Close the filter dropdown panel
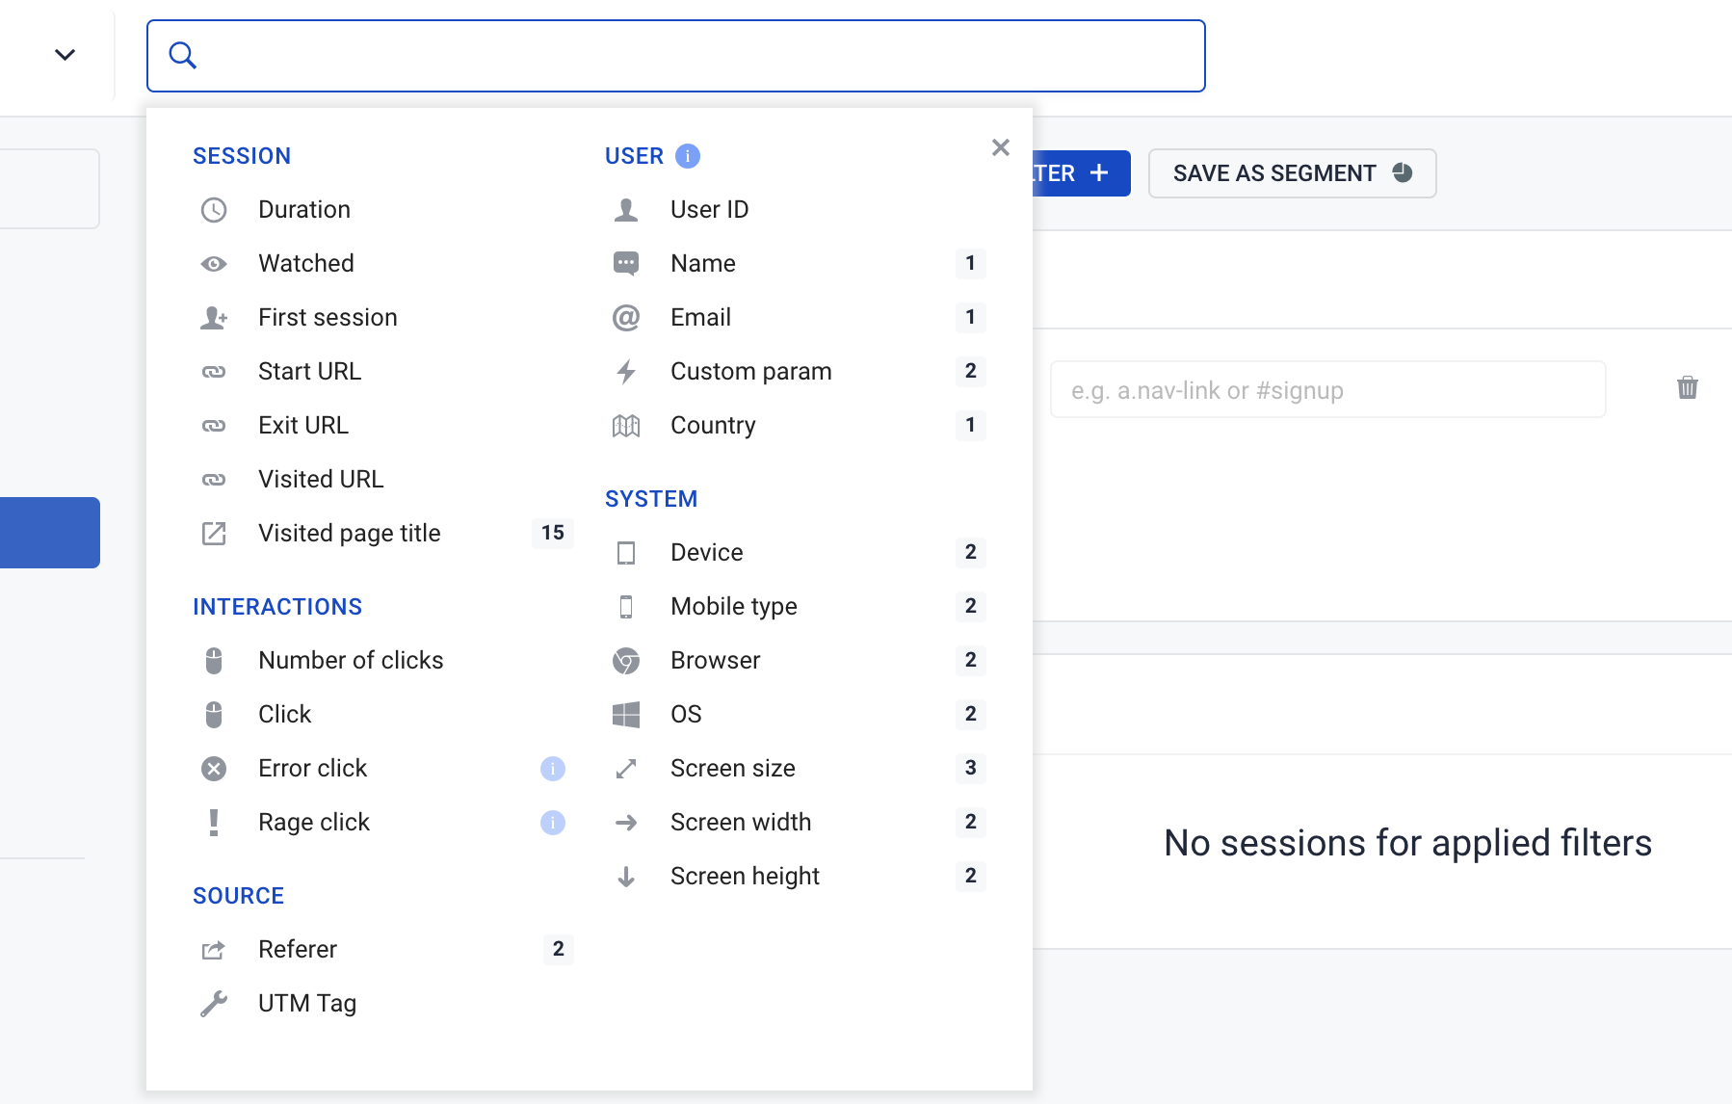 [1000, 147]
